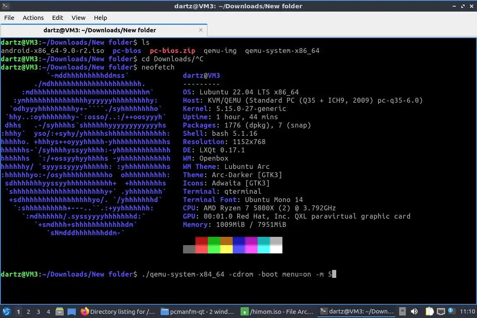Minimize the terminal window
Screen dimensions: 477x318
coord(454,6)
